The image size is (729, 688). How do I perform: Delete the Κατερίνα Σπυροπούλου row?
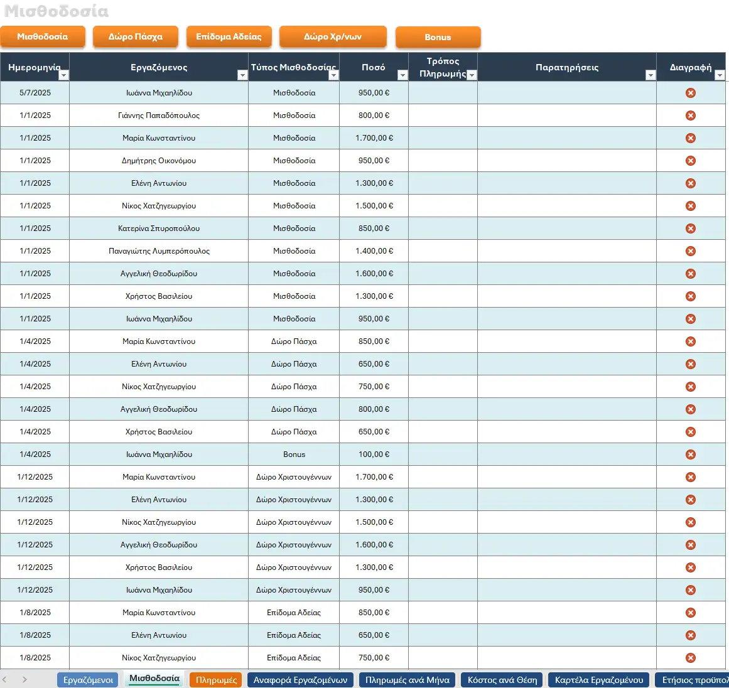pyautogui.click(x=691, y=228)
